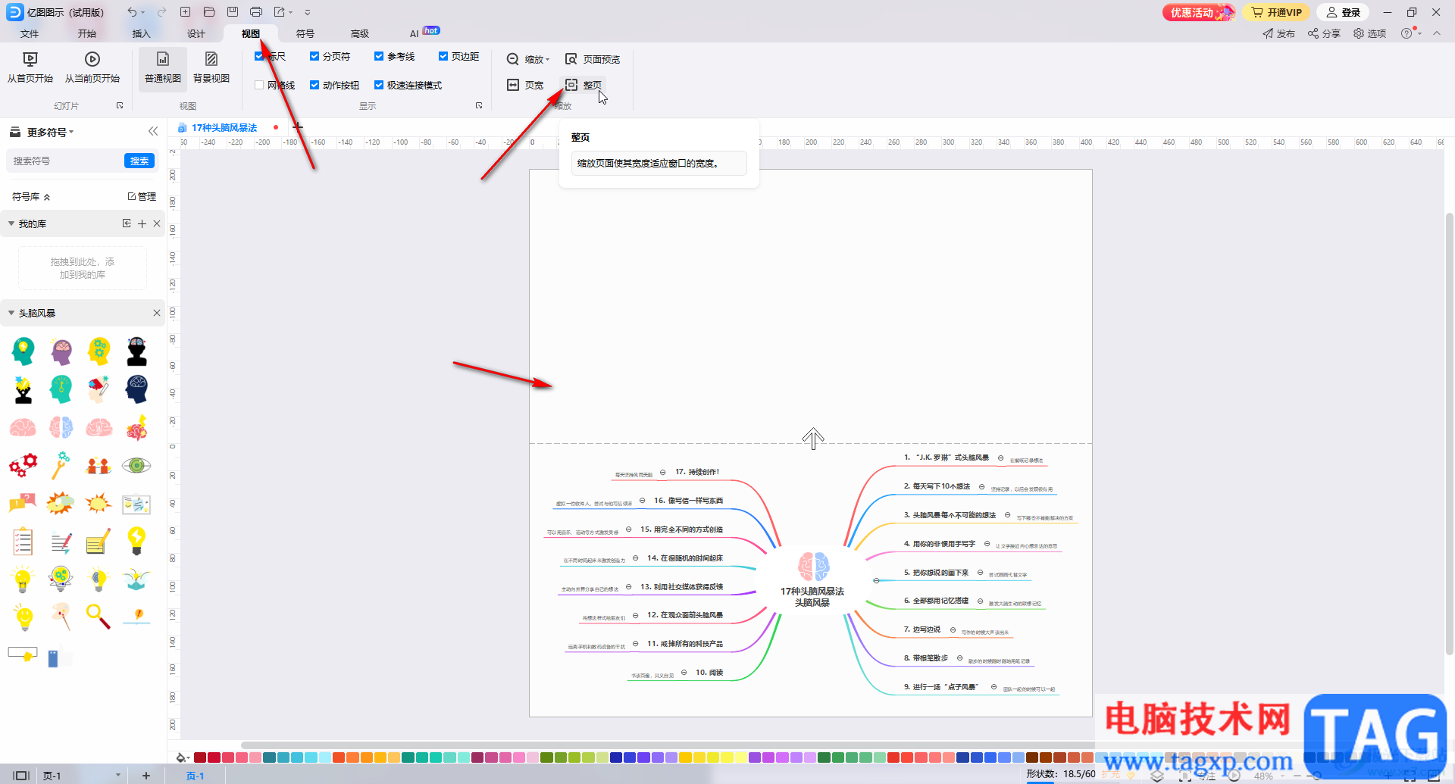Click the Undo arrow icon

coord(132,12)
